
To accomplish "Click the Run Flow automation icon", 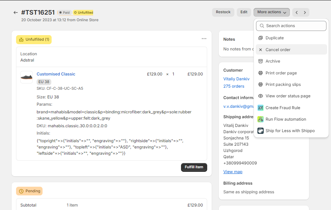I will coord(261,119).
